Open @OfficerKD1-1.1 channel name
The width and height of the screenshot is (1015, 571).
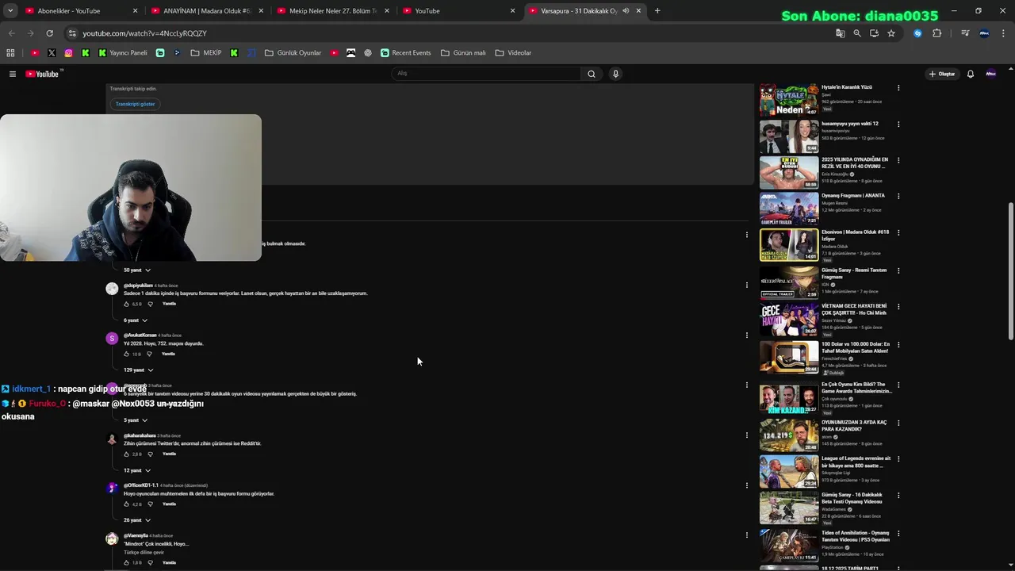pos(141,485)
